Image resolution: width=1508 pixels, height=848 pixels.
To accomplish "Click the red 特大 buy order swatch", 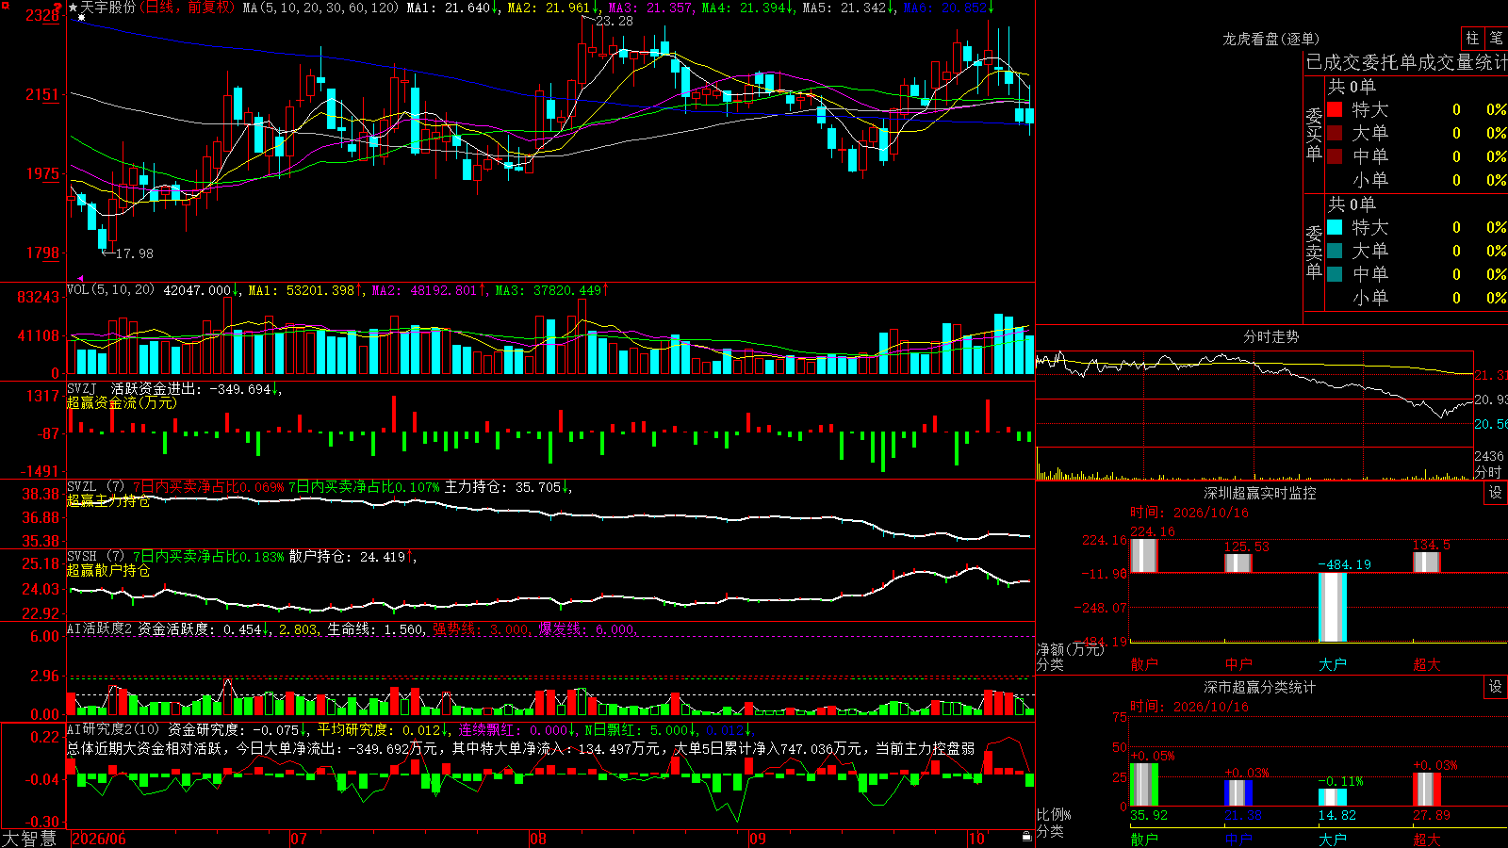I will click(1335, 109).
